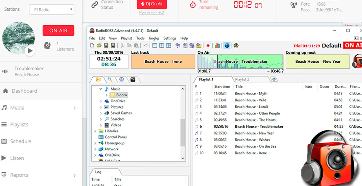Open the Jingles menu
The width and height of the screenshot is (362, 186).
pyautogui.click(x=154, y=38)
